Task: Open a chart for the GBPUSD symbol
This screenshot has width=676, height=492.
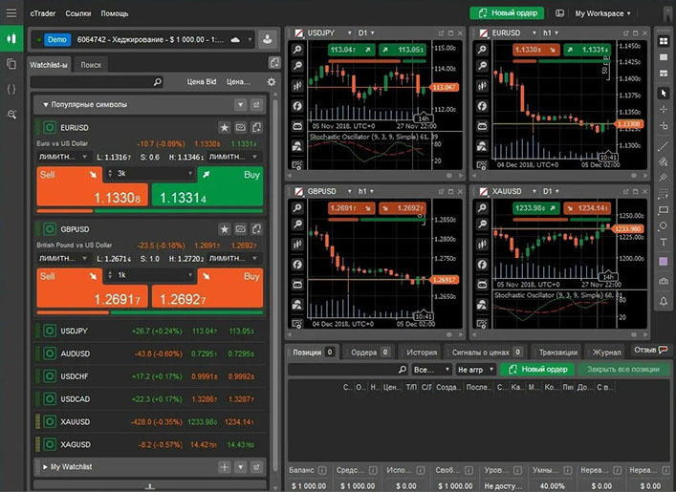Action: pyautogui.click(x=241, y=229)
